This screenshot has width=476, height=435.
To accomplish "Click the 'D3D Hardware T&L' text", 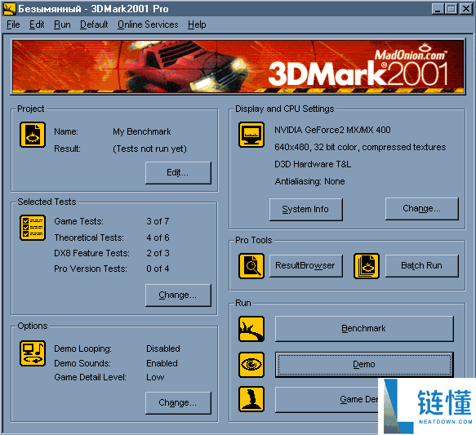I will [x=313, y=164].
